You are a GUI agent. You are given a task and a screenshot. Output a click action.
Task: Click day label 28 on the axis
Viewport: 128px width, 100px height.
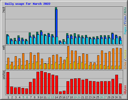pos(109,97)
